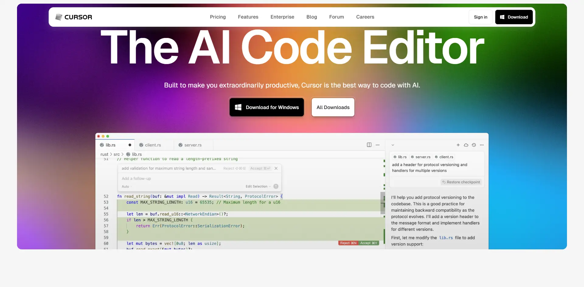This screenshot has height=287, width=584.
Task: Click the unsaved dot on lib.rs tab
Action: point(130,145)
